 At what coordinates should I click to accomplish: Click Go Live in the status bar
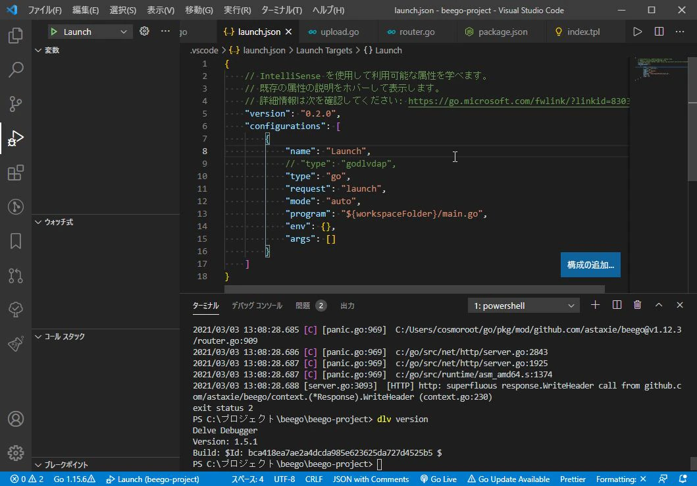438,479
